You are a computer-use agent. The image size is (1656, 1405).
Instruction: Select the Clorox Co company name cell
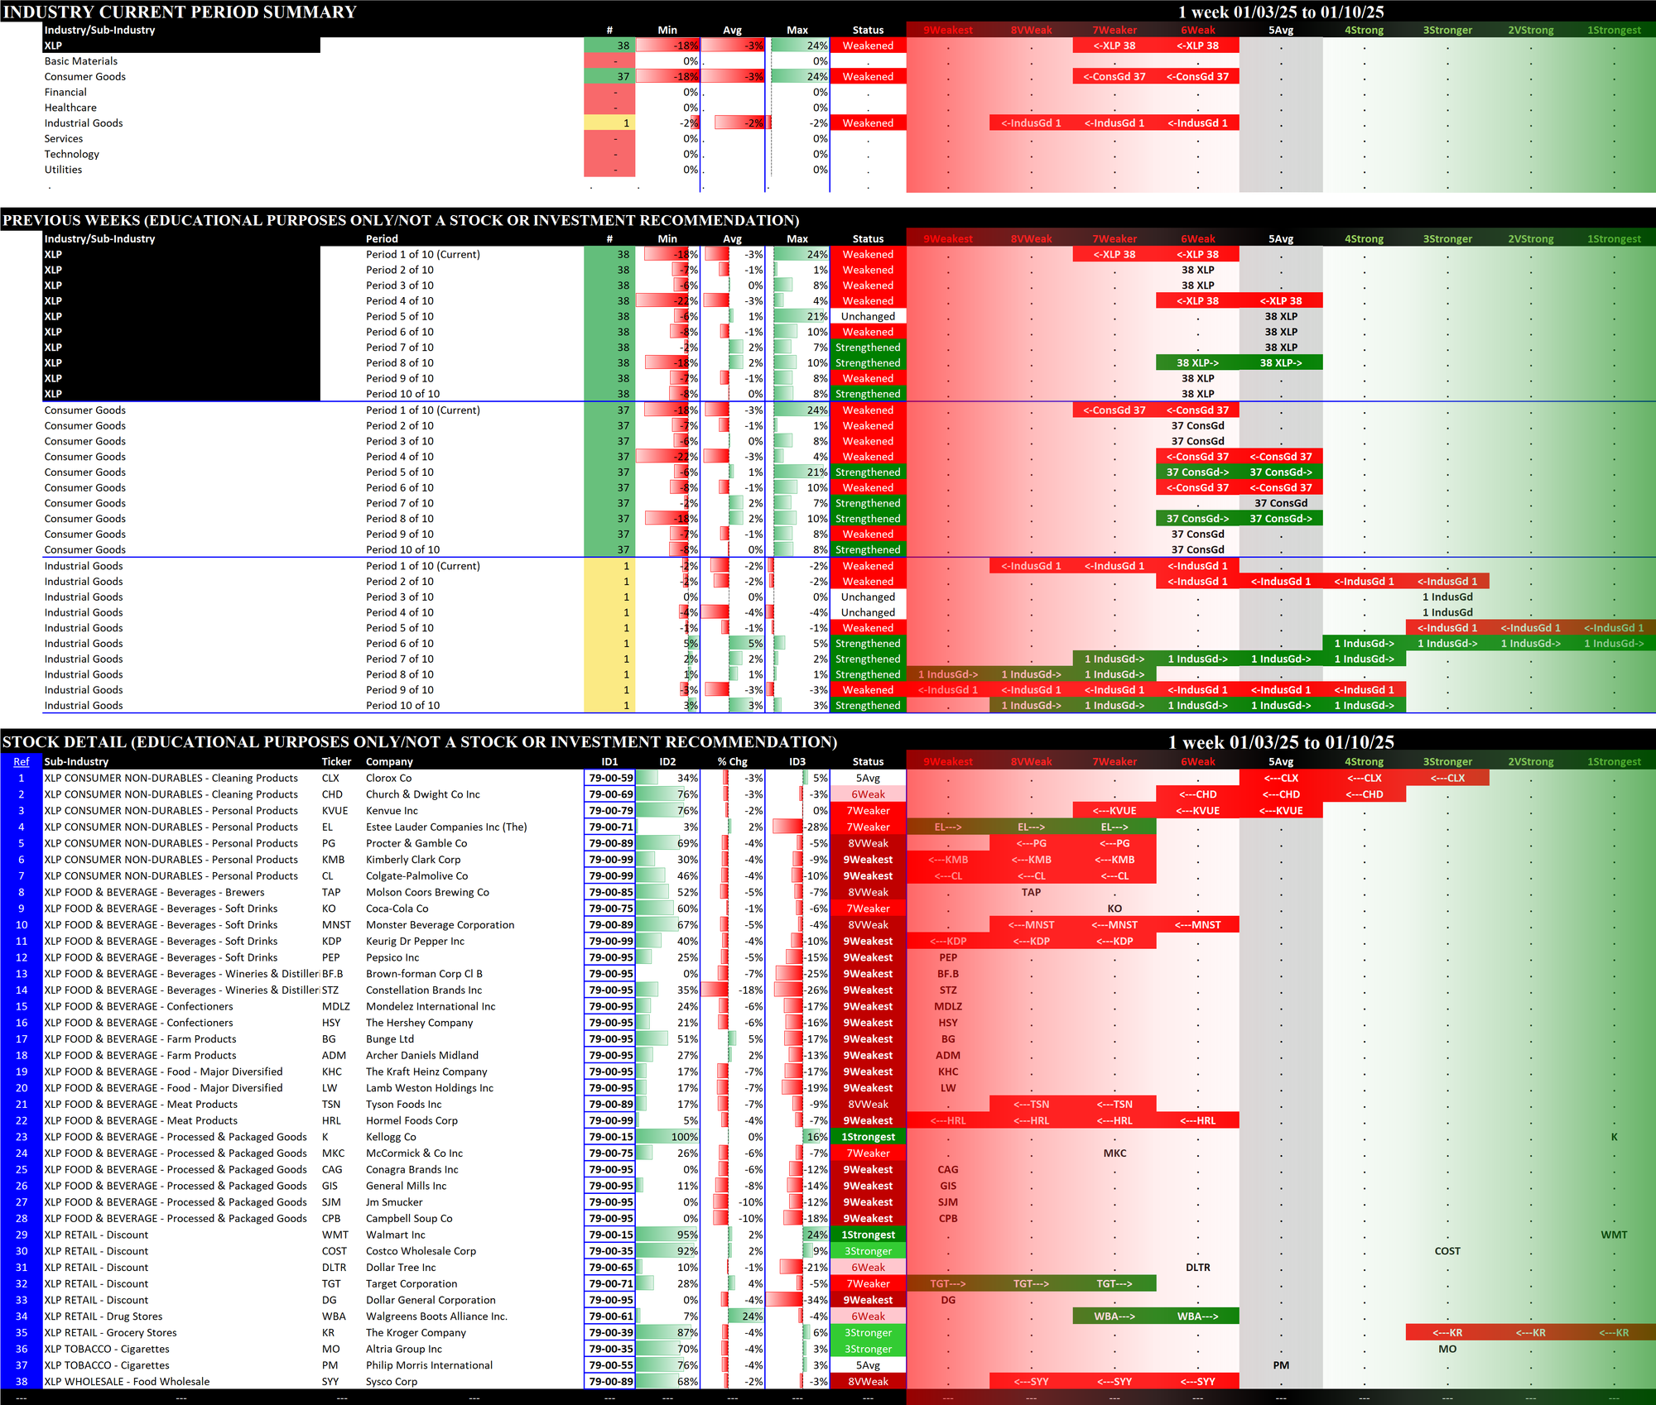[389, 778]
